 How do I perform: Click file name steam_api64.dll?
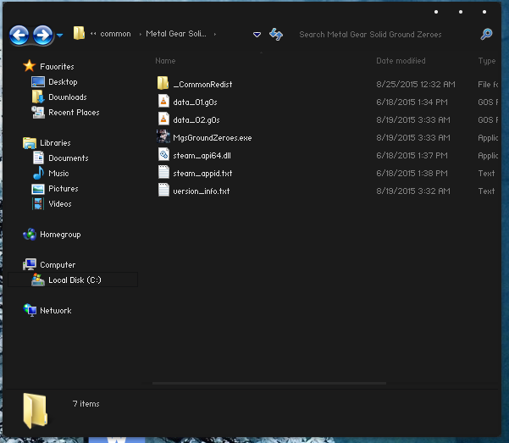point(202,156)
